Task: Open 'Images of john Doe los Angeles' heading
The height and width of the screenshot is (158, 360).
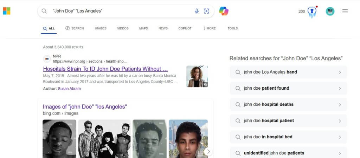Action: pos(85,107)
